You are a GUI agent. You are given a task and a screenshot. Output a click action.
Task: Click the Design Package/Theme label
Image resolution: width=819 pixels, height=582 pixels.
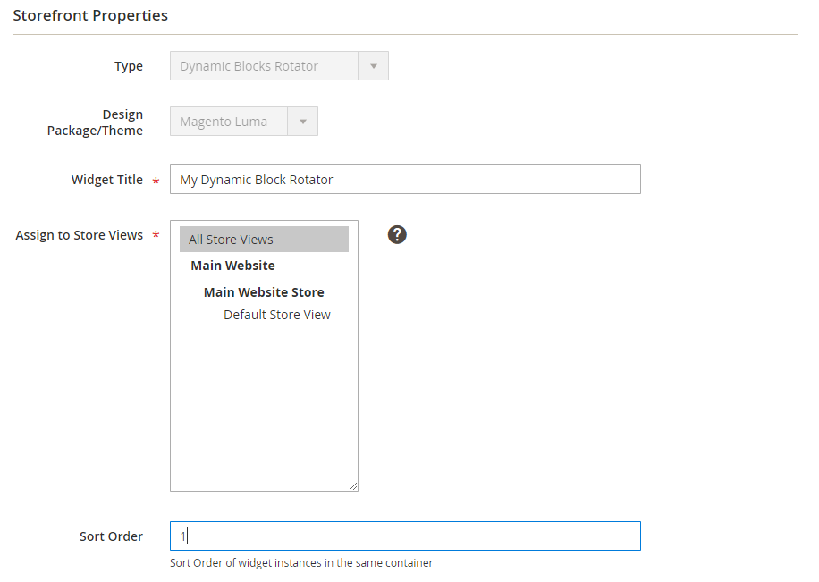95,122
